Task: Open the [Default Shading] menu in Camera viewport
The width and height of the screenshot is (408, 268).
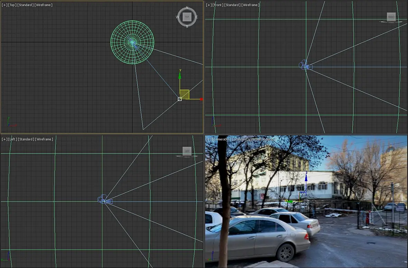Action: point(262,139)
